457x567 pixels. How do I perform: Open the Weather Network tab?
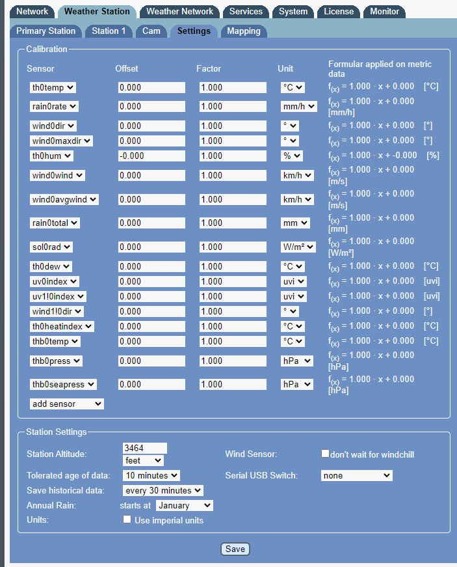pyautogui.click(x=179, y=11)
